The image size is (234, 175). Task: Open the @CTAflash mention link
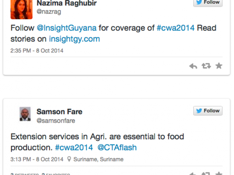(x=117, y=148)
